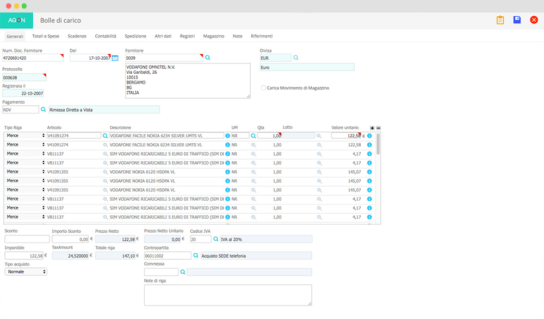Click the macOS yellow minimize window button
544x319 pixels.
click(x=16, y=6)
